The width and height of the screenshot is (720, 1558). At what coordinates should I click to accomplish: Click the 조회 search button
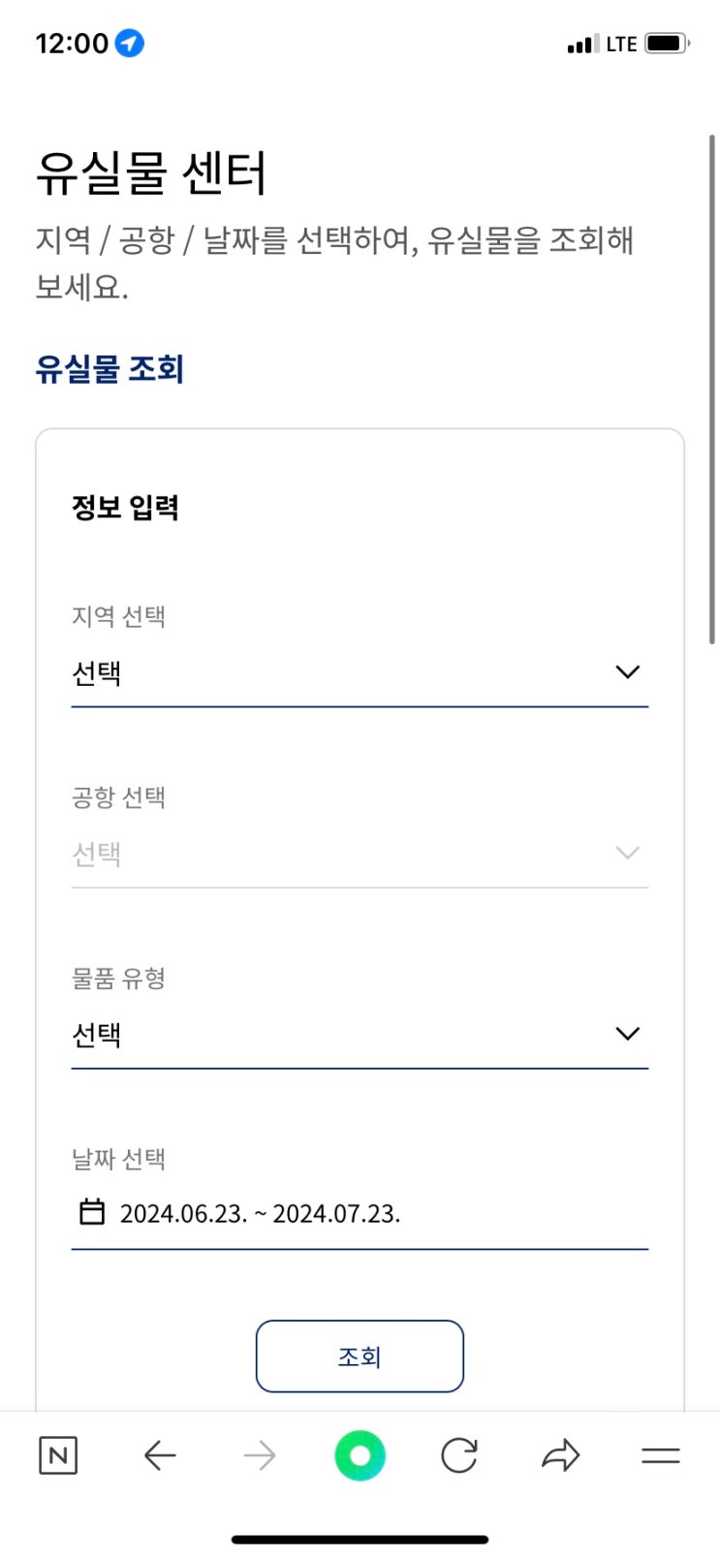point(360,1356)
